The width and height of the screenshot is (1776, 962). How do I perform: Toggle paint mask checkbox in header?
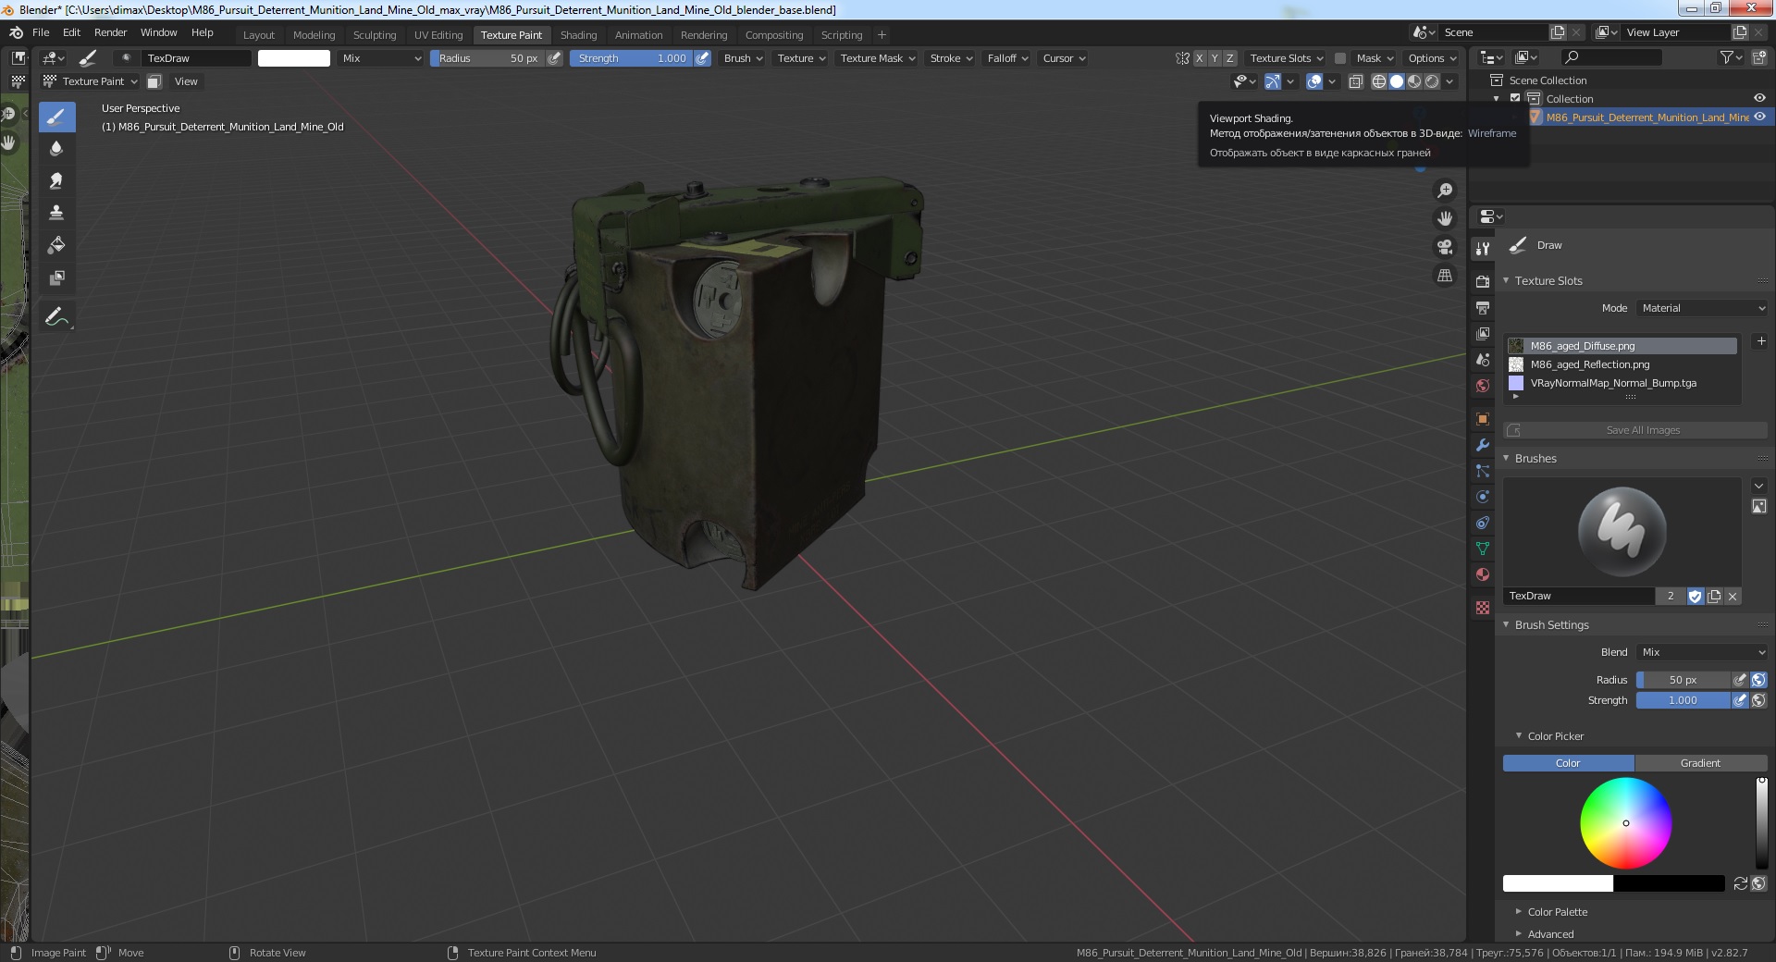pyautogui.click(x=1339, y=58)
